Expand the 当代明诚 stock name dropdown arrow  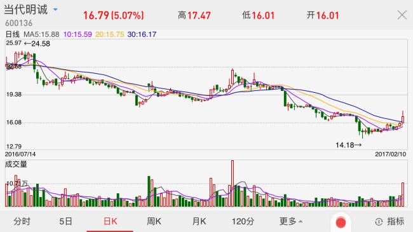point(55,10)
